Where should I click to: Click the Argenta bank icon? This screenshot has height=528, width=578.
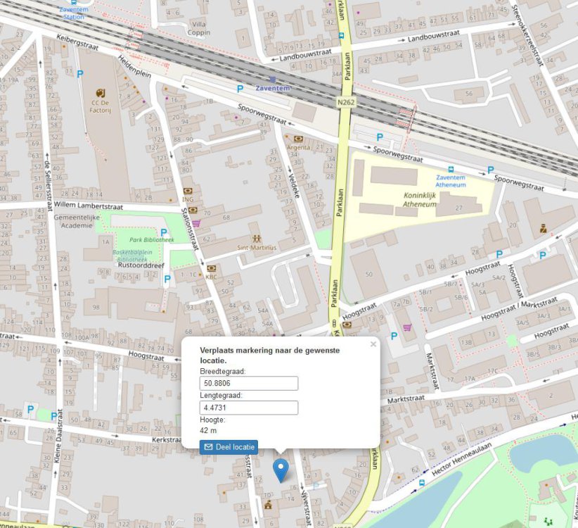point(298,139)
